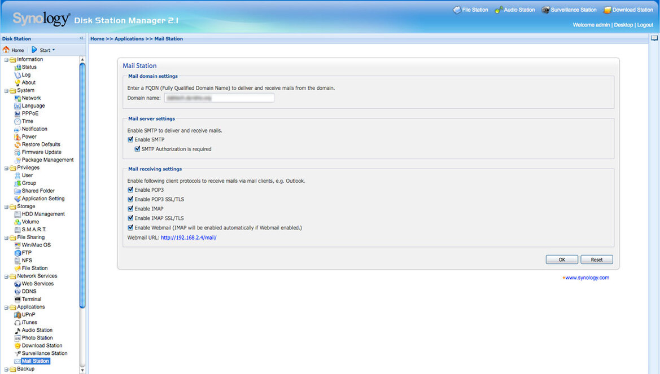Collapse the Backup tree node
Image resolution: width=660 pixels, height=374 pixels.
6,369
